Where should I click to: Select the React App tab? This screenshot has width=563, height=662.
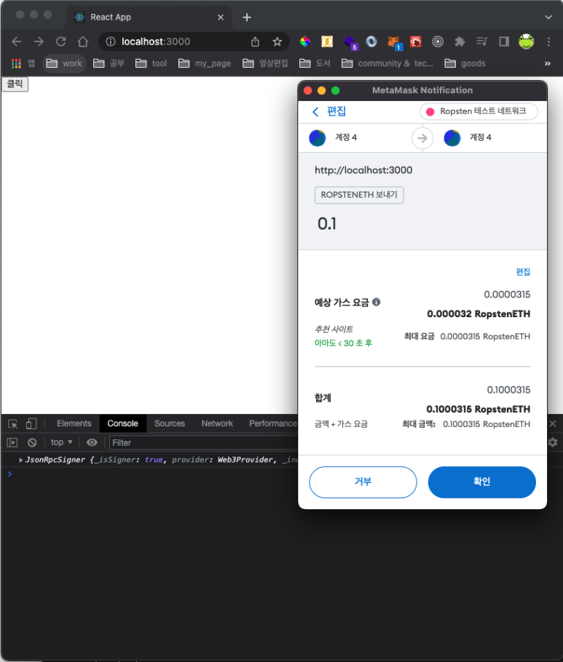[x=148, y=17]
